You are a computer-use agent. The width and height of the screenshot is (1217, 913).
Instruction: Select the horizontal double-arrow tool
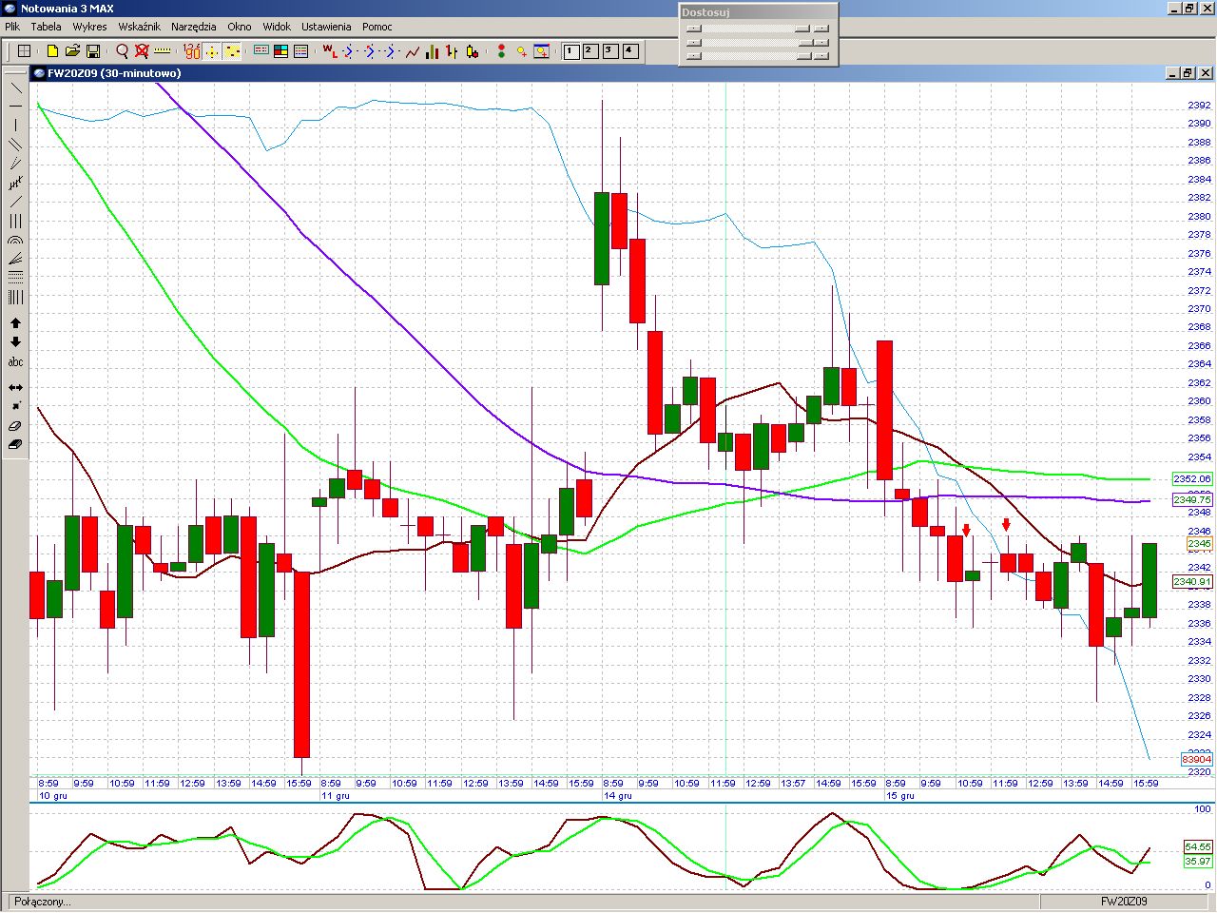pos(15,388)
